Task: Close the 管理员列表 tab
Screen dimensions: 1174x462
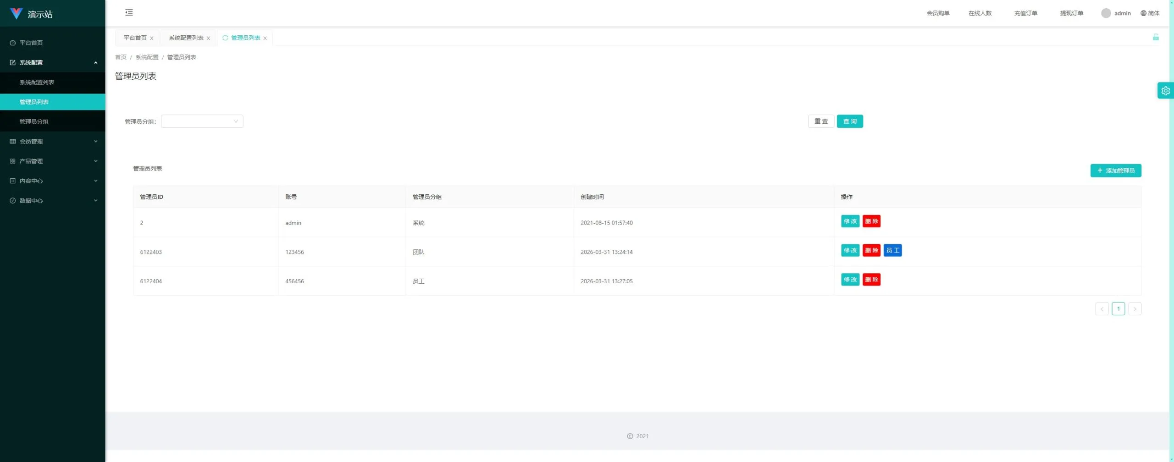Action: (x=265, y=38)
